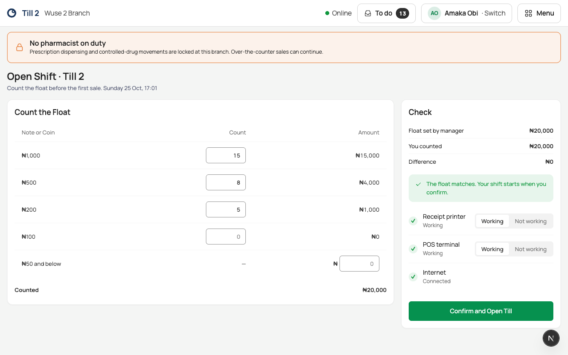Click the ₦1,000 amount in the ₦200 row
The image size is (568, 355).
(369, 209)
